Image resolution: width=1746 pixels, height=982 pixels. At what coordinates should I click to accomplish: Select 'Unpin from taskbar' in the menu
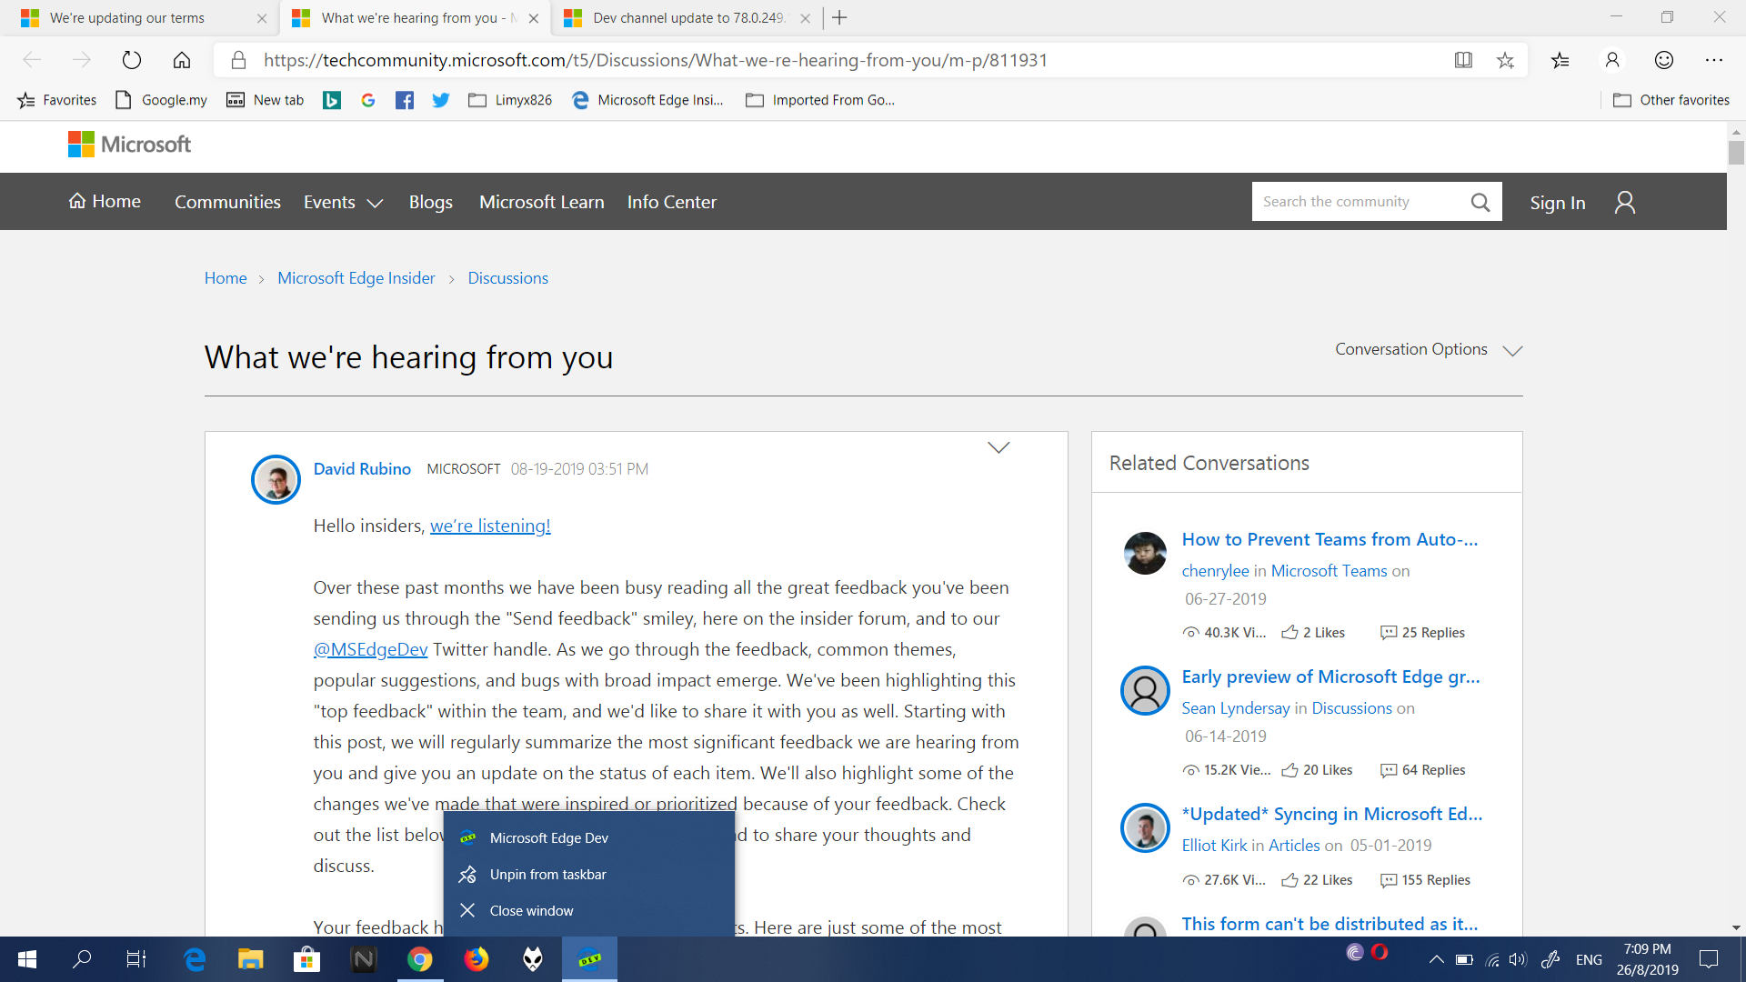(x=547, y=874)
